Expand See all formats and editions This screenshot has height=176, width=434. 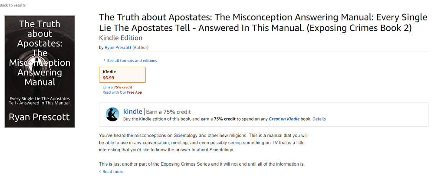coord(132,61)
